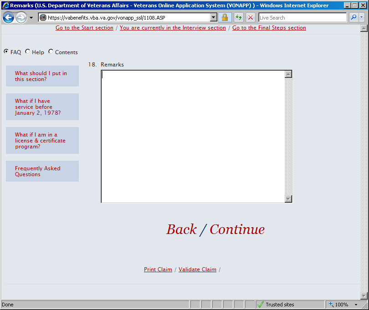Select the Contents radio button
369x310 pixels.
(x=51, y=51)
